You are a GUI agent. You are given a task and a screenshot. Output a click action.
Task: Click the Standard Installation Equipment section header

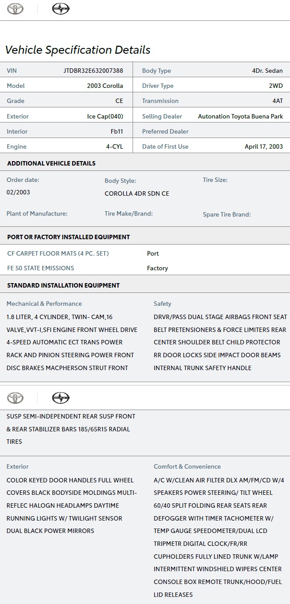tap(63, 285)
